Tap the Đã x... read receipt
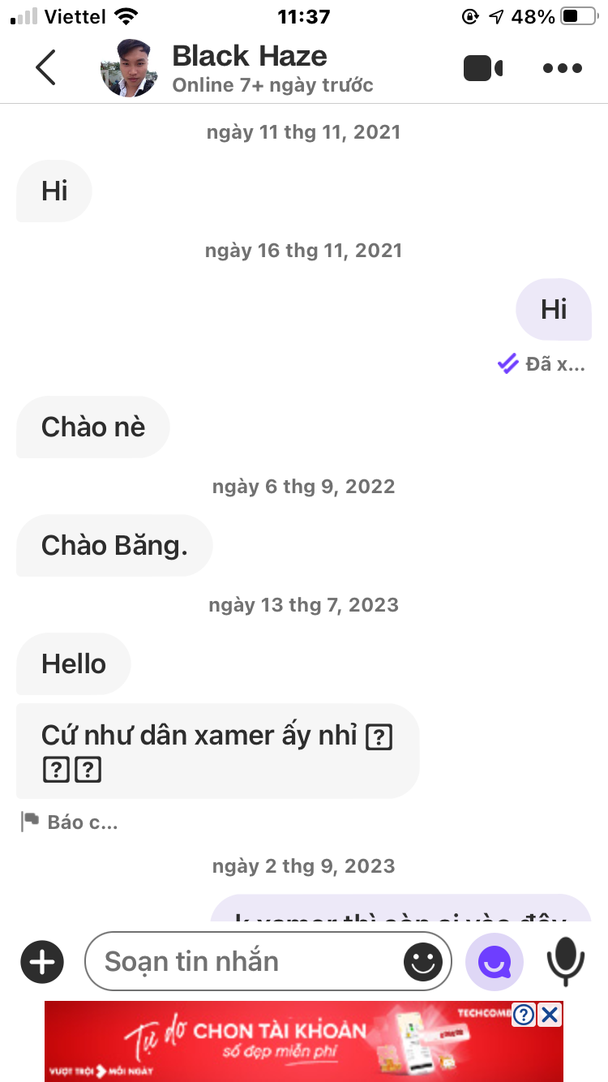This screenshot has height=1082, width=608. [542, 364]
